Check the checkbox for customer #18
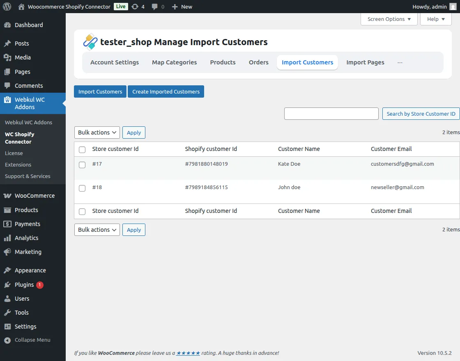 82,188
